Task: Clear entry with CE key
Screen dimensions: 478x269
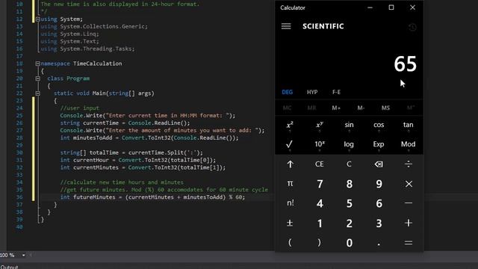Action: point(320,164)
